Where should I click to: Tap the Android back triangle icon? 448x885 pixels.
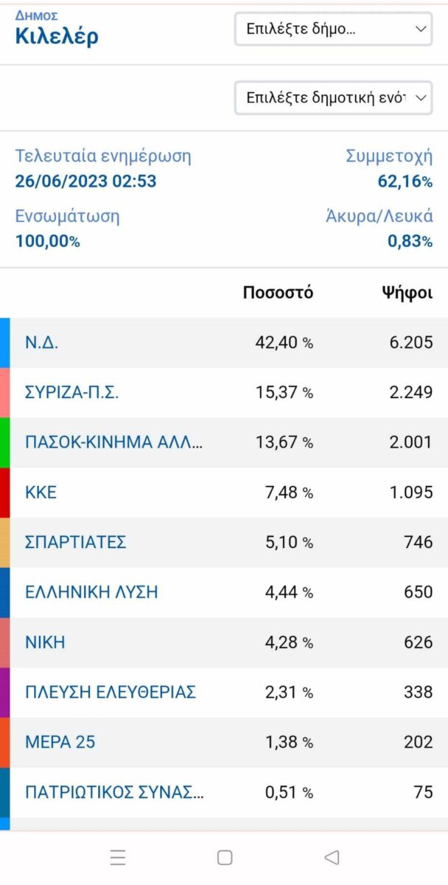tap(332, 857)
